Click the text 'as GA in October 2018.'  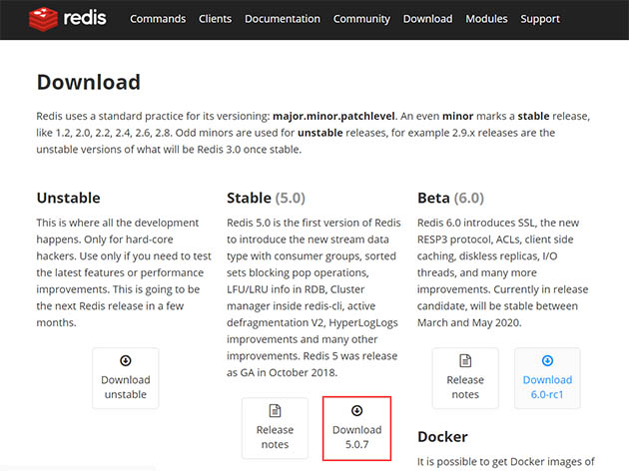[x=282, y=373]
